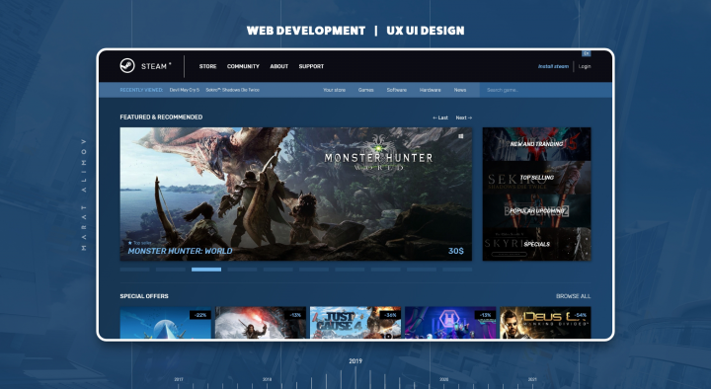This screenshot has height=389, width=711.
Task: Select the second carousel indicator
Action: click(171, 270)
